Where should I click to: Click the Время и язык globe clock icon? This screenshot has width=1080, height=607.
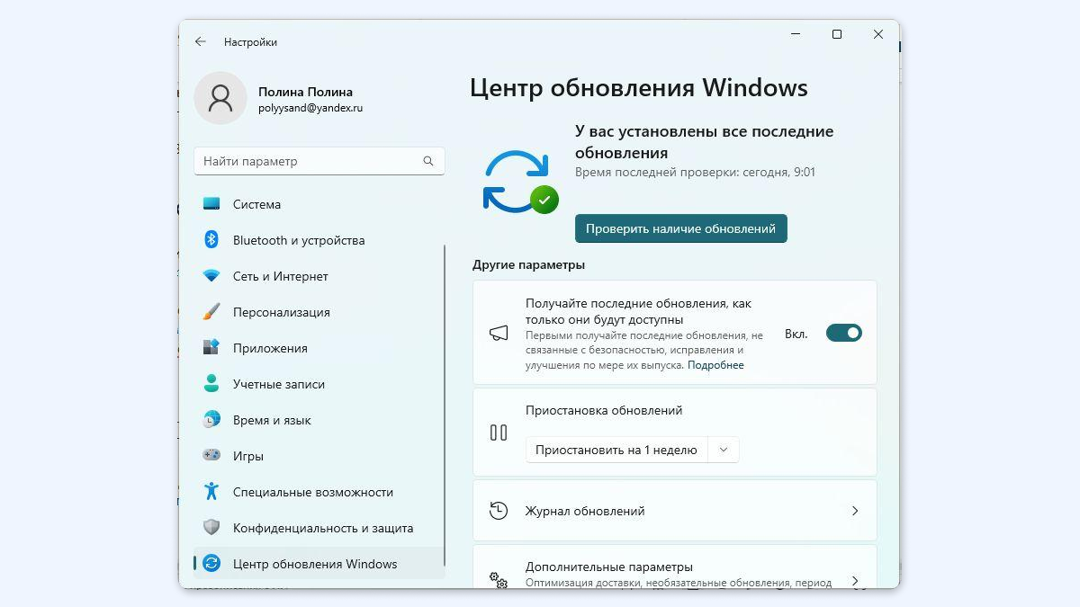(x=211, y=420)
